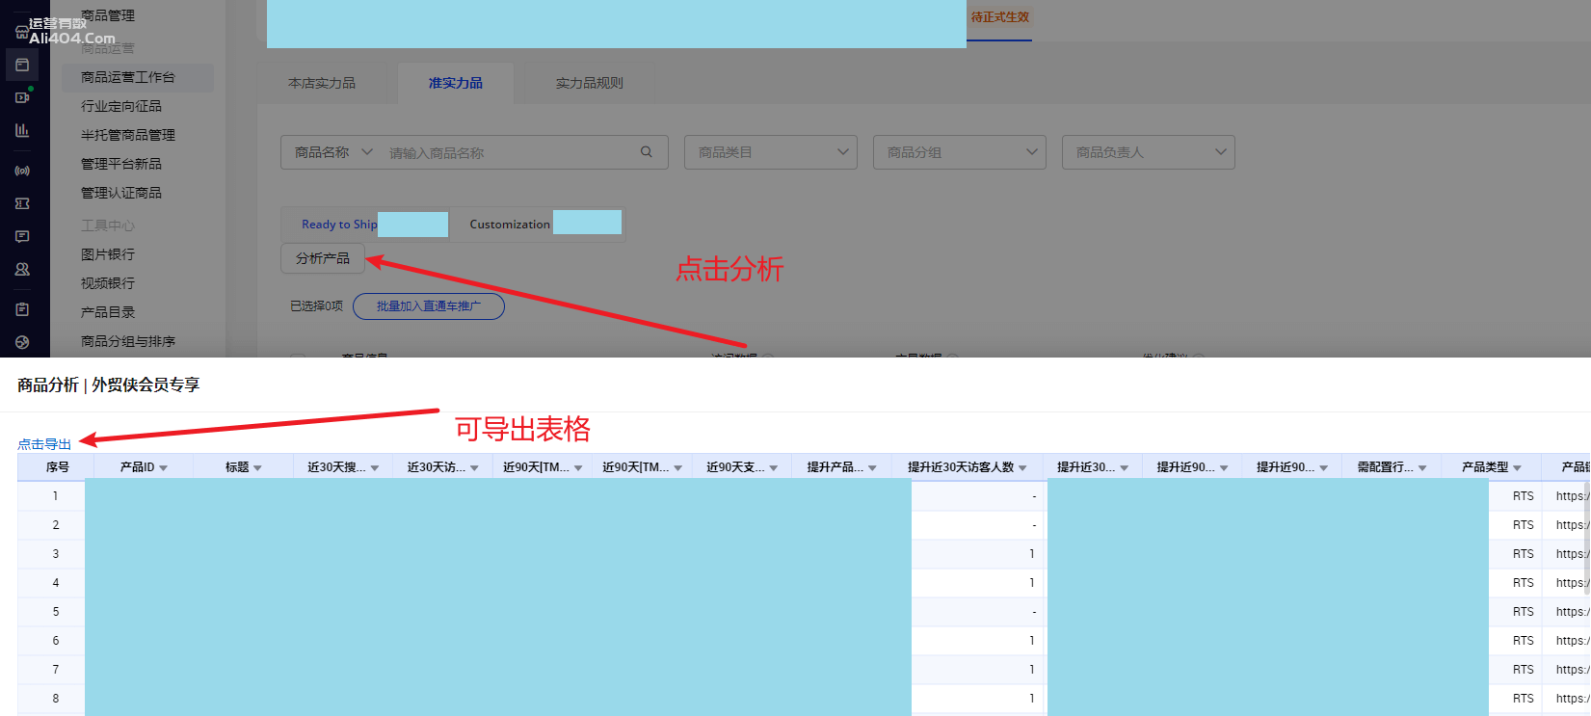Click the clipboard icon in the sidebar

(x=22, y=309)
